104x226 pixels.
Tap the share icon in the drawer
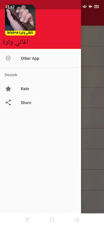click(x=8, y=103)
